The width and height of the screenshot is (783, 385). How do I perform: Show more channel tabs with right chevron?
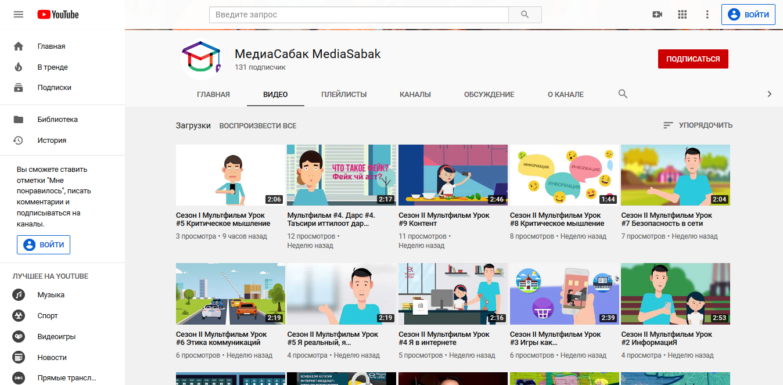pyautogui.click(x=770, y=94)
